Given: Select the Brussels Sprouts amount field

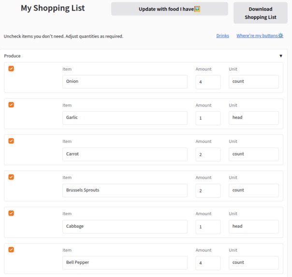Looking at the screenshot, I should (x=208, y=190).
